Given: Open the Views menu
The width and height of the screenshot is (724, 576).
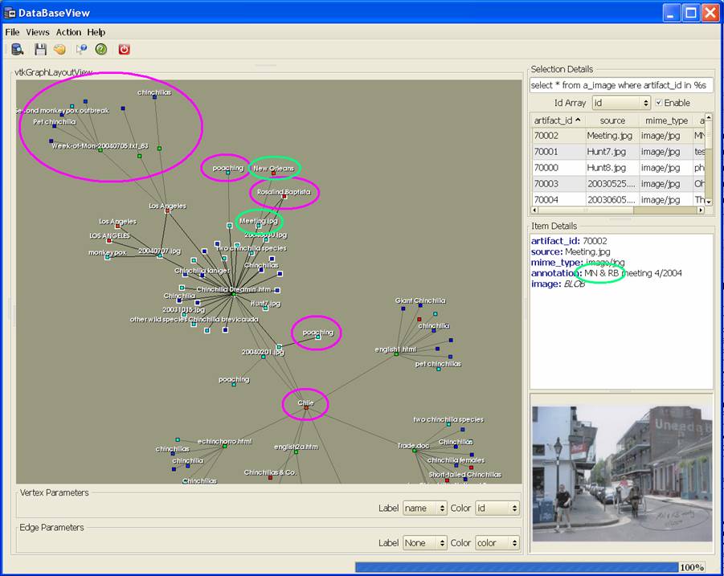Looking at the screenshot, I should pyautogui.click(x=37, y=32).
